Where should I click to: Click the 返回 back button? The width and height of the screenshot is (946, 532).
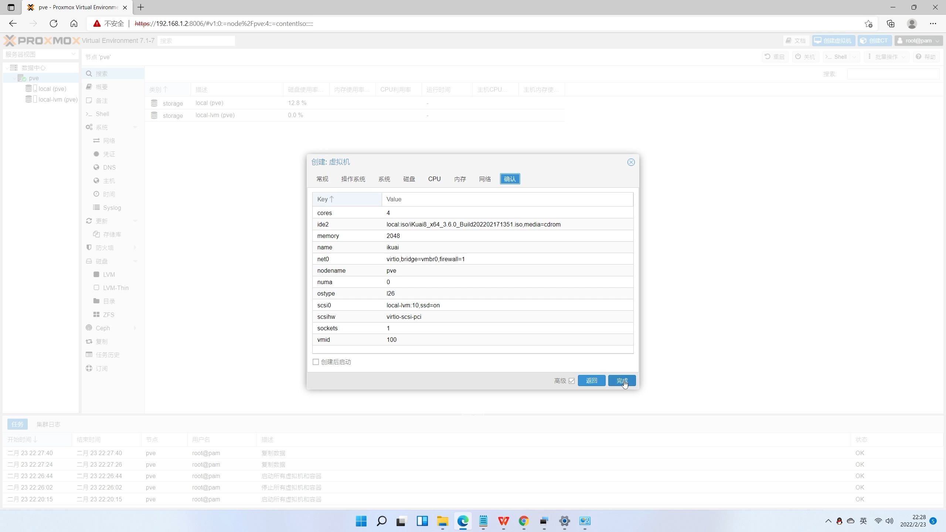pos(591,381)
